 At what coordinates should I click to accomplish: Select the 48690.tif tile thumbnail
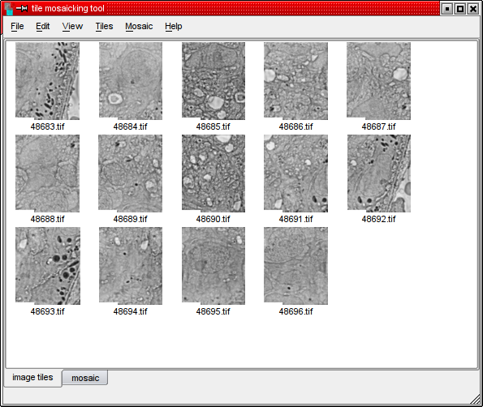(x=213, y=174)
